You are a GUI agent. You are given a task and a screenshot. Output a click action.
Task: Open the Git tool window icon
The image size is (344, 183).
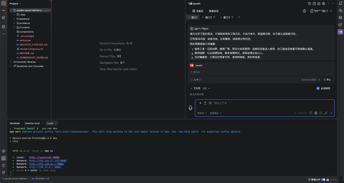point(3,173)
